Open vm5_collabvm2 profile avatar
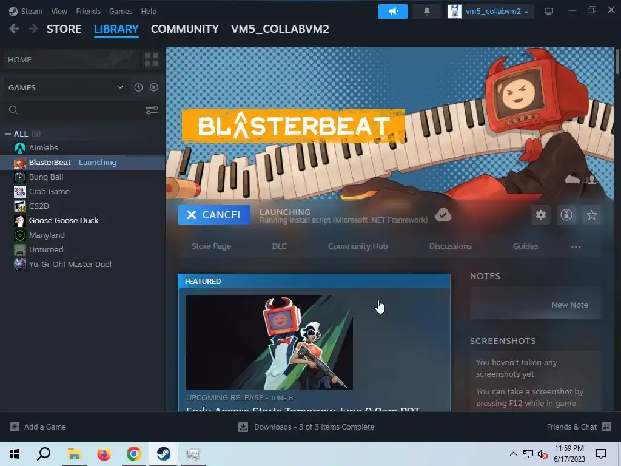This screenshot has width=621, height=466. click(x=455, y=12)
